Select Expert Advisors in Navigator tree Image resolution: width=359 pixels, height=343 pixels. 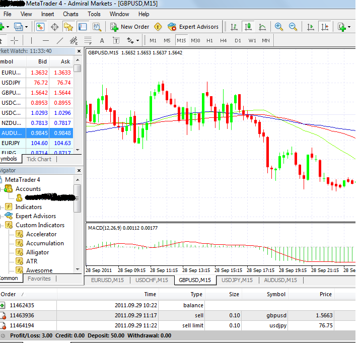click(35, 216)
